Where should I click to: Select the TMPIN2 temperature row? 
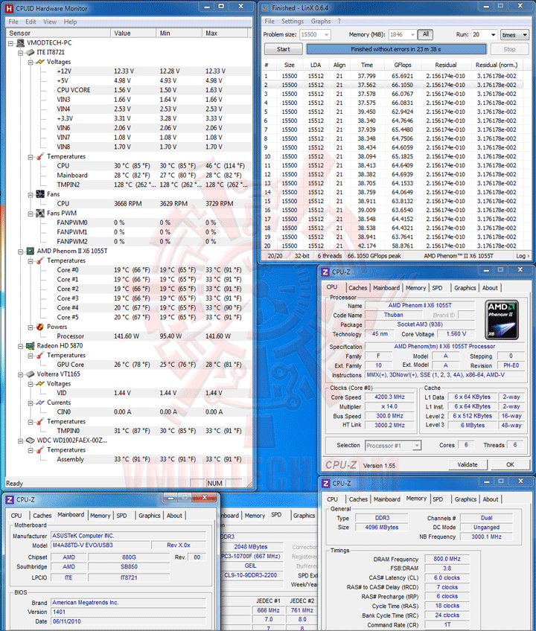153,185
